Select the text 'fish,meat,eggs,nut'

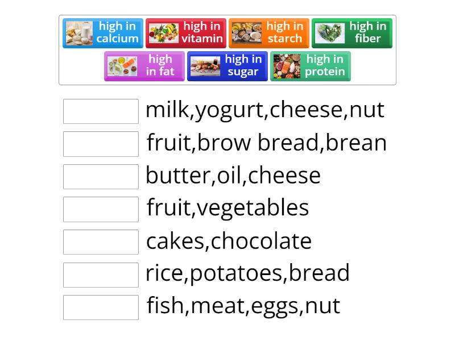[243, 306]
